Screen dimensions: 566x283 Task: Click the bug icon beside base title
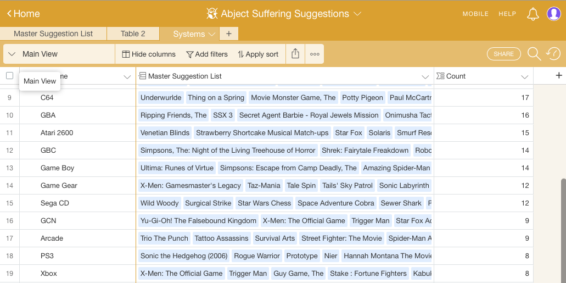(x=212, y=14)
